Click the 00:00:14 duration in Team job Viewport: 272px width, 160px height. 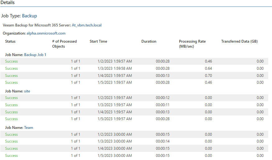click(x=163, y=141)
